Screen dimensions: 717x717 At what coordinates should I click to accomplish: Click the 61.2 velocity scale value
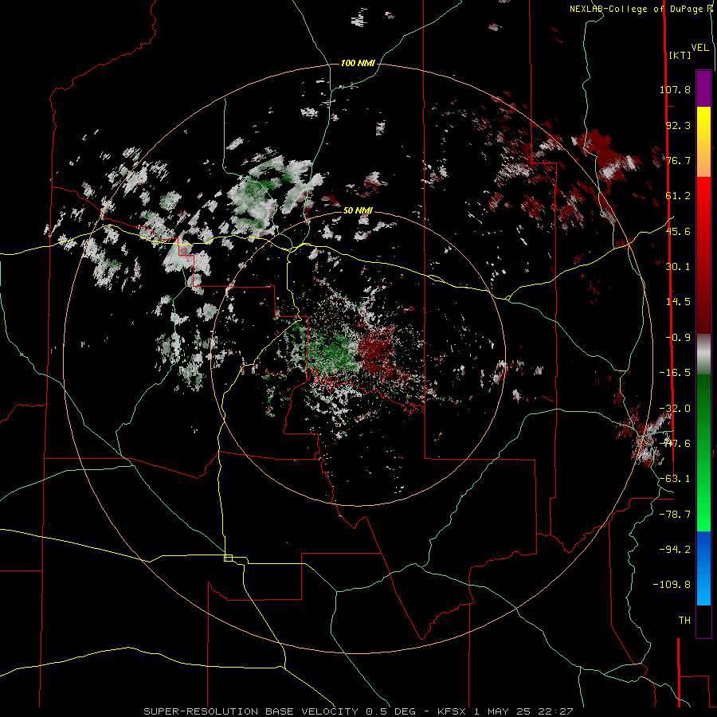(x=678, y=196)
